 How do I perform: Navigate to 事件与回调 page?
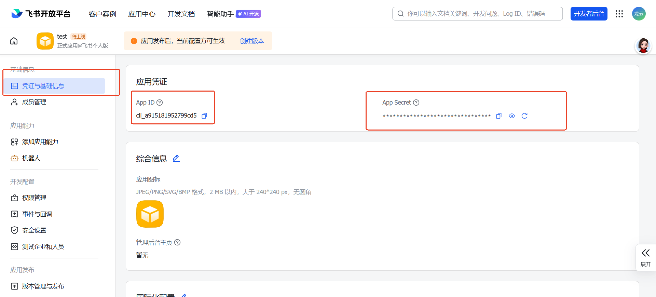coord(37,214)
